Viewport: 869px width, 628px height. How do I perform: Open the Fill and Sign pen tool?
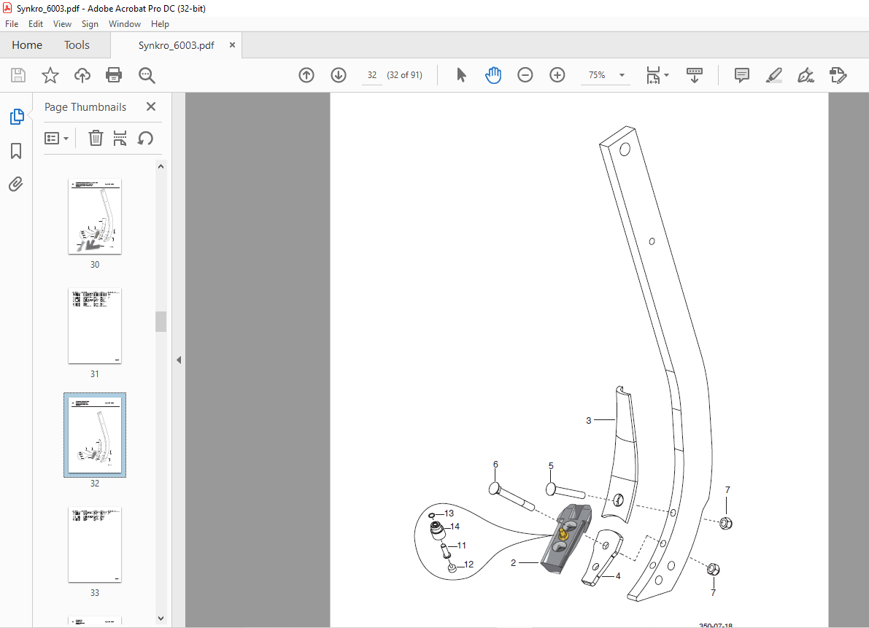[806, 74]
